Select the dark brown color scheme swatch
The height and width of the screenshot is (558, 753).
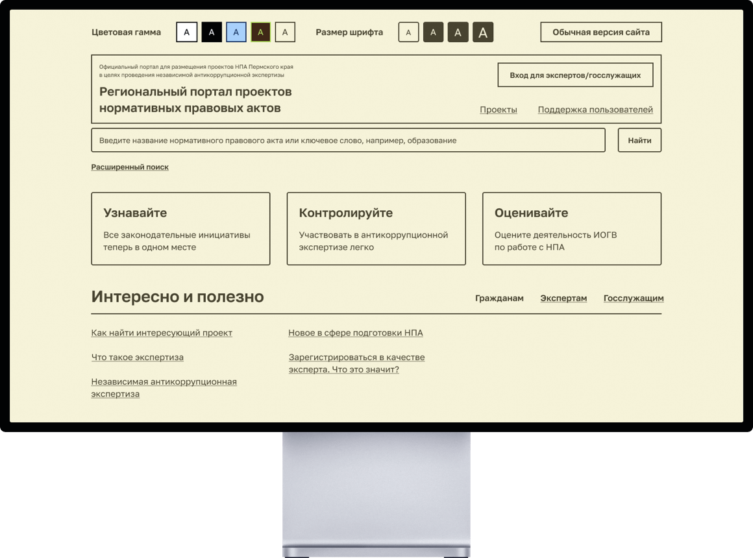coord(260,32)
